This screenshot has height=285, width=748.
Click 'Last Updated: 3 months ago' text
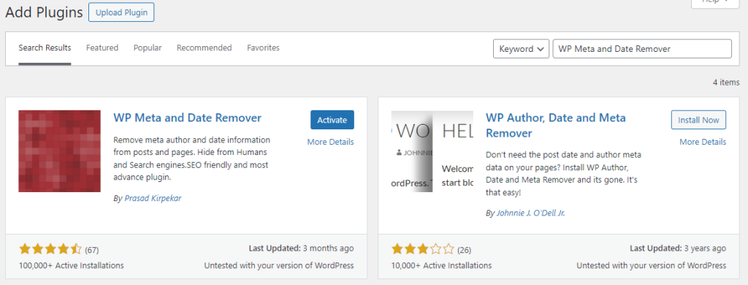[302, 248]
